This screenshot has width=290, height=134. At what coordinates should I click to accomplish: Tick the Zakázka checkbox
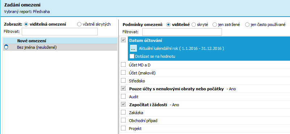click(123, 112)
